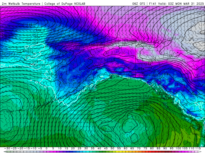Click the 65 color scale label
The width and height of the screenshot is (205, 153).
click(132, 148)
